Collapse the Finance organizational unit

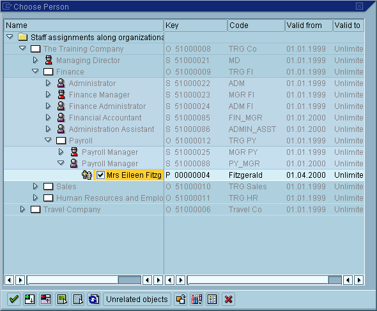[35, 71]
